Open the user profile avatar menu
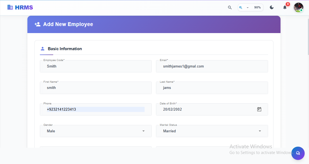The image size is (309, 164). (298, 8)
